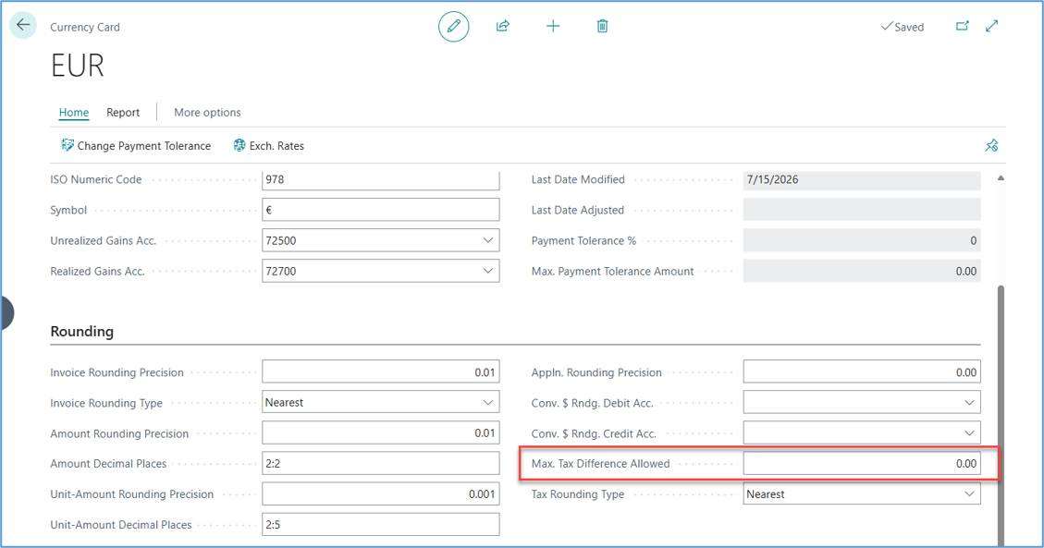Click Amount Rounding Precision field
The width and height of the screenshot is (1044, 548).
pos(380,432)
